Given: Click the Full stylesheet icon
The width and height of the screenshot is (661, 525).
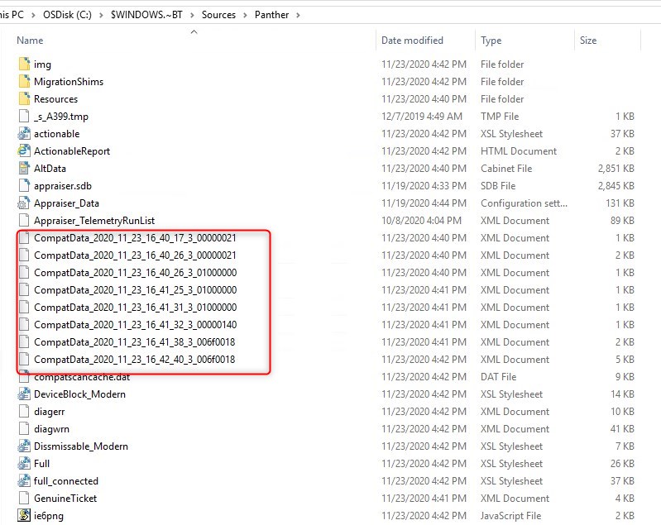Looking at the screenshot, I should coord(24,464).
